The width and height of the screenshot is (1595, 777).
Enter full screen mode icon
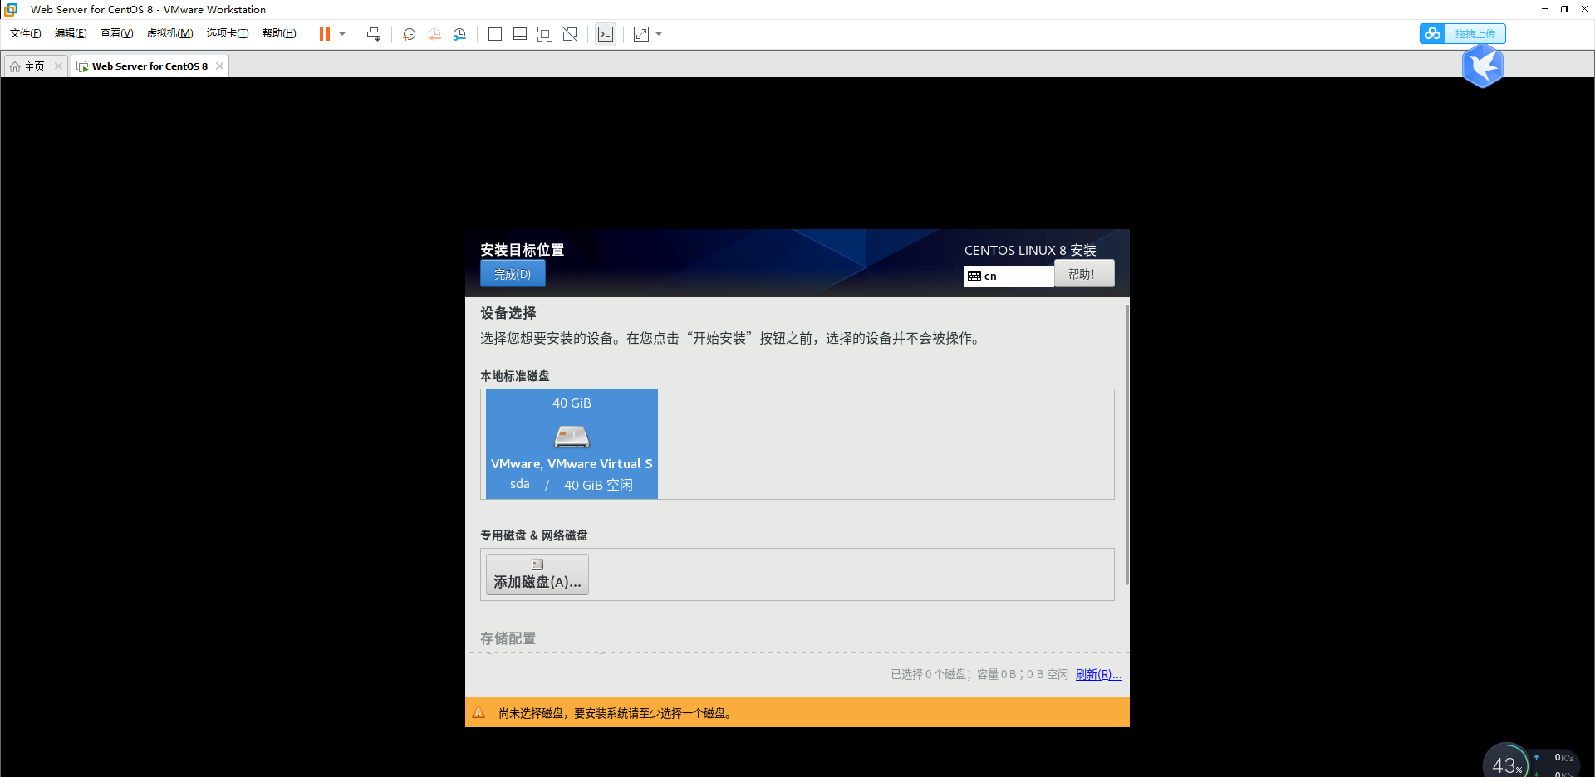click(545, 34)
